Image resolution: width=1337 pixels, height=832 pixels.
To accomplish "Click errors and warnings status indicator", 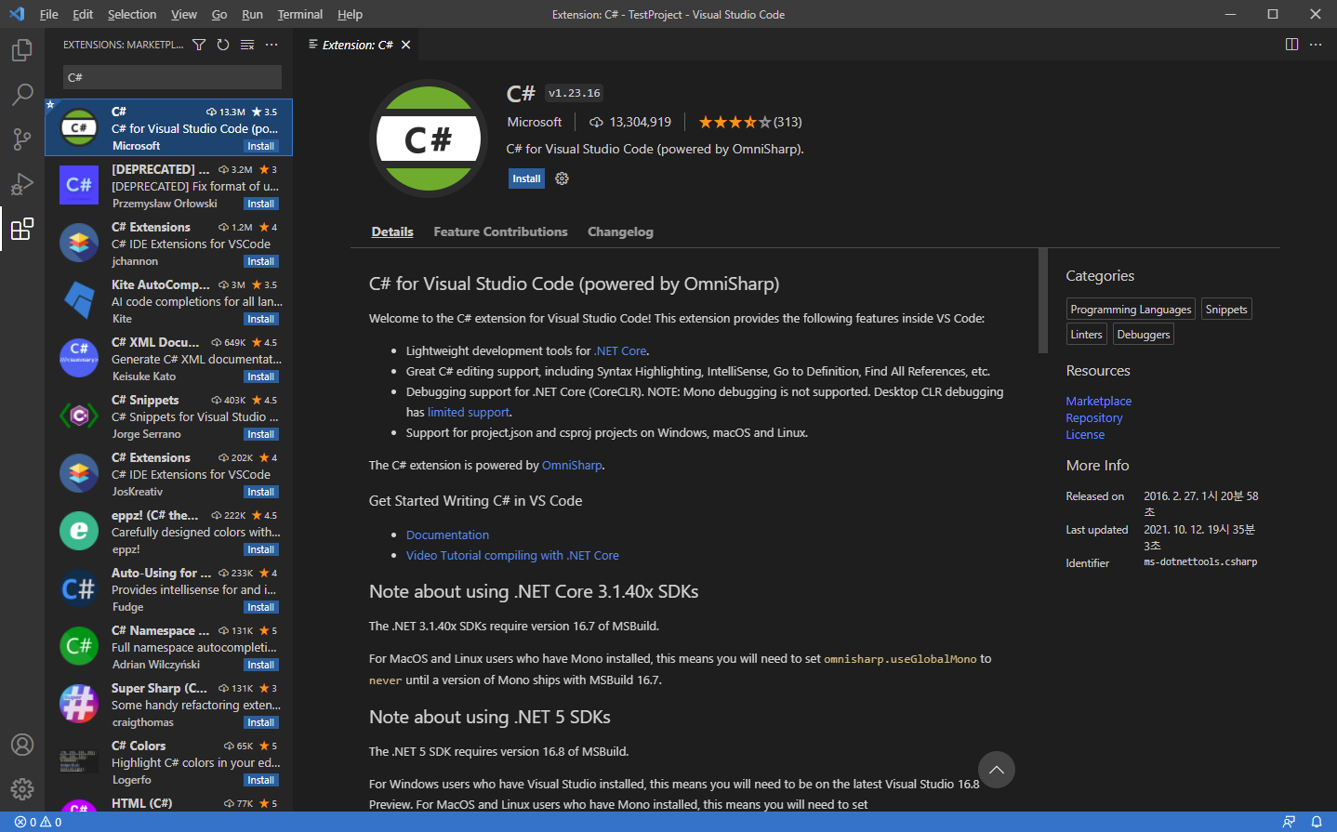I will (x=38, y=822).
